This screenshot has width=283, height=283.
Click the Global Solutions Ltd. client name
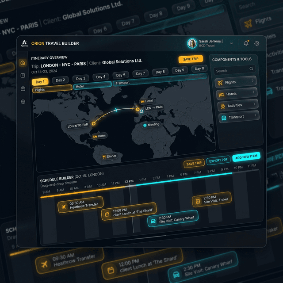coord(122,61)
